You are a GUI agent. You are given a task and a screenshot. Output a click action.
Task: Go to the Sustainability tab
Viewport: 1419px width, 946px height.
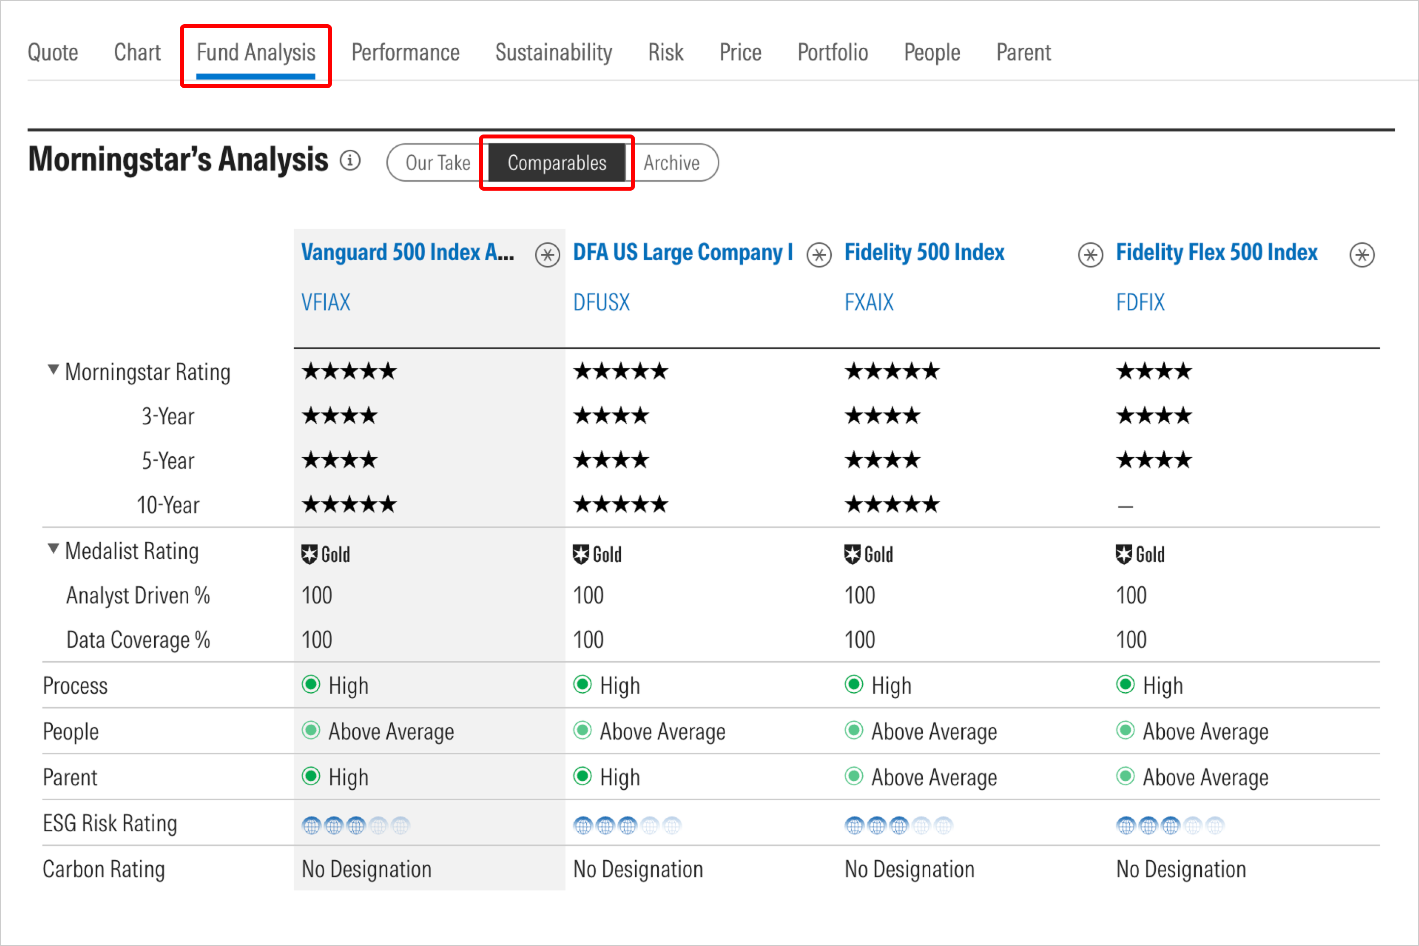[x=553, y=53]
